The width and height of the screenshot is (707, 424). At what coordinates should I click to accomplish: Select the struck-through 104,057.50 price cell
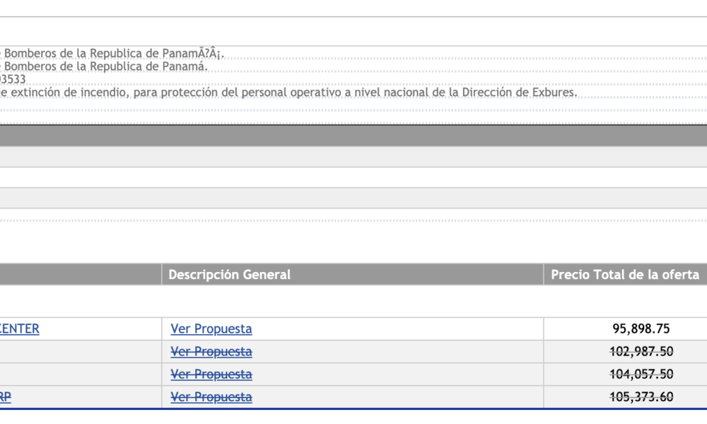pos(641,375)
